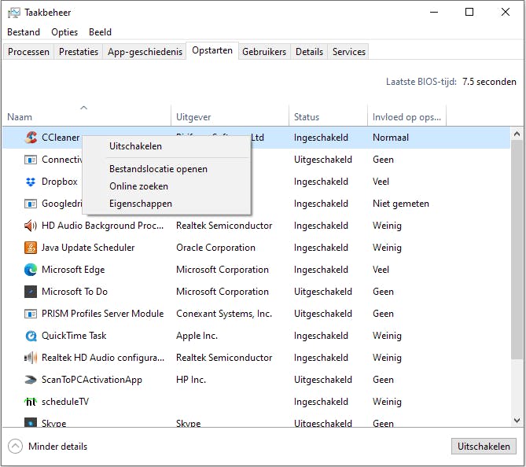
Task: Click the HD Audio Background Process speaker icon
Action: [x=31, y=226]
